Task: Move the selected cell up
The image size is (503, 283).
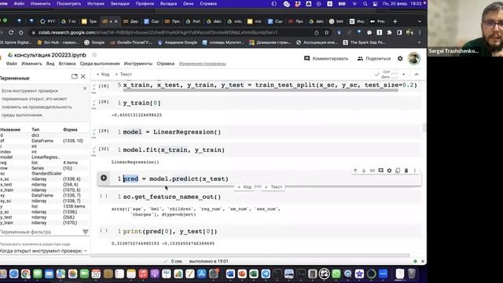Action: tap(355, 171)
